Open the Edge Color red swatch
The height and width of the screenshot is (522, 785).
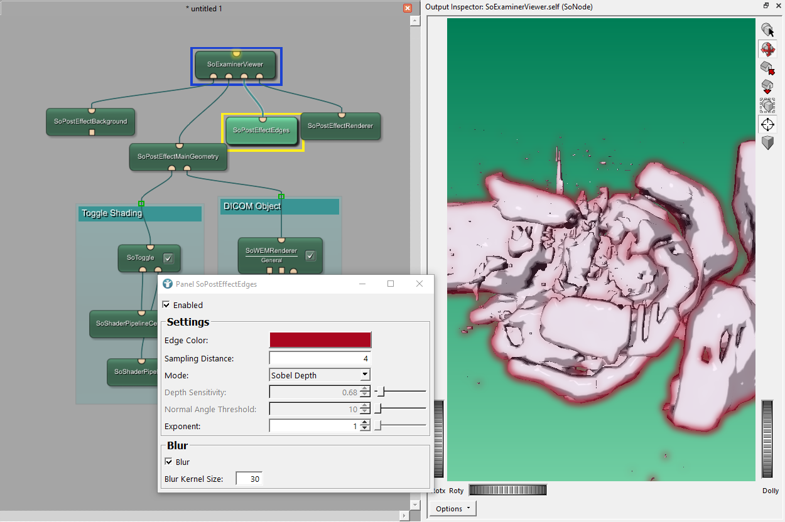coord(320,340)
